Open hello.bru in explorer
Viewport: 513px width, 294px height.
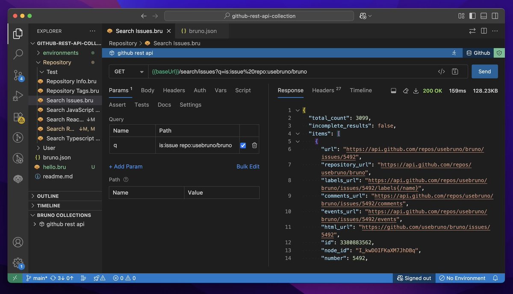coord(54,167)
